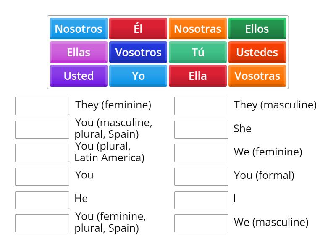Click the empty box beside I
The width and height of the screenshot is (336, 252).
201,199
